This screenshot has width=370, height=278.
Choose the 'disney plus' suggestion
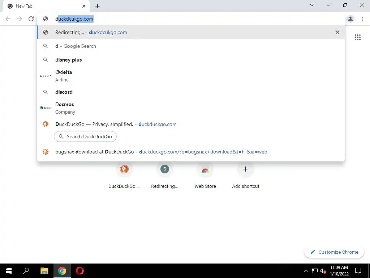pyautogui.click(x=191, y=60)
